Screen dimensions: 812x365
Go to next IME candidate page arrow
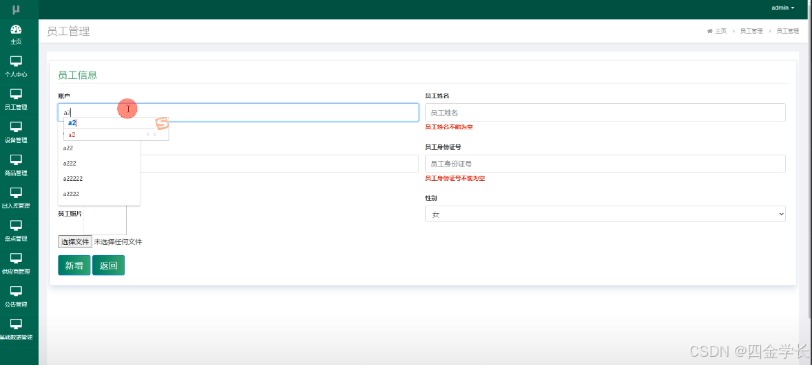coord(155,135)
